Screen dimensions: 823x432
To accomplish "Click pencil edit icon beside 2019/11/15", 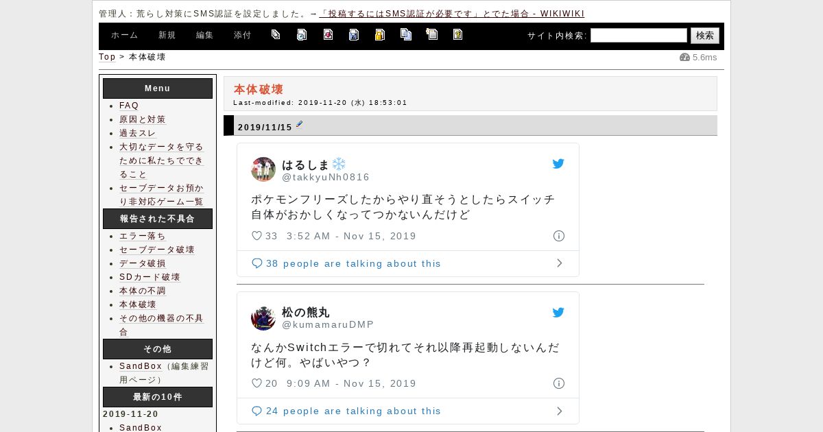I will (299, 125).
